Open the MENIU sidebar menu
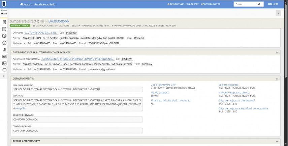 4,13
